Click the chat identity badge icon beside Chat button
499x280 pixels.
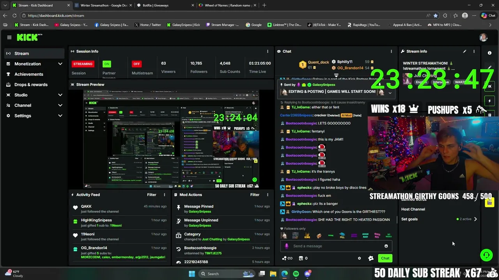click(x=371, y=258)
